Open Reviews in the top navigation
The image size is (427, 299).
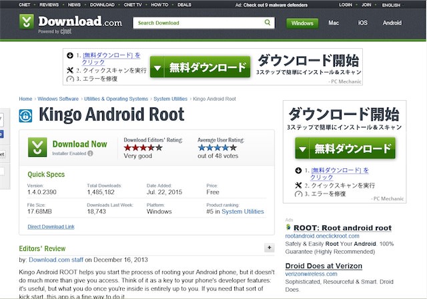click(49, 5)
